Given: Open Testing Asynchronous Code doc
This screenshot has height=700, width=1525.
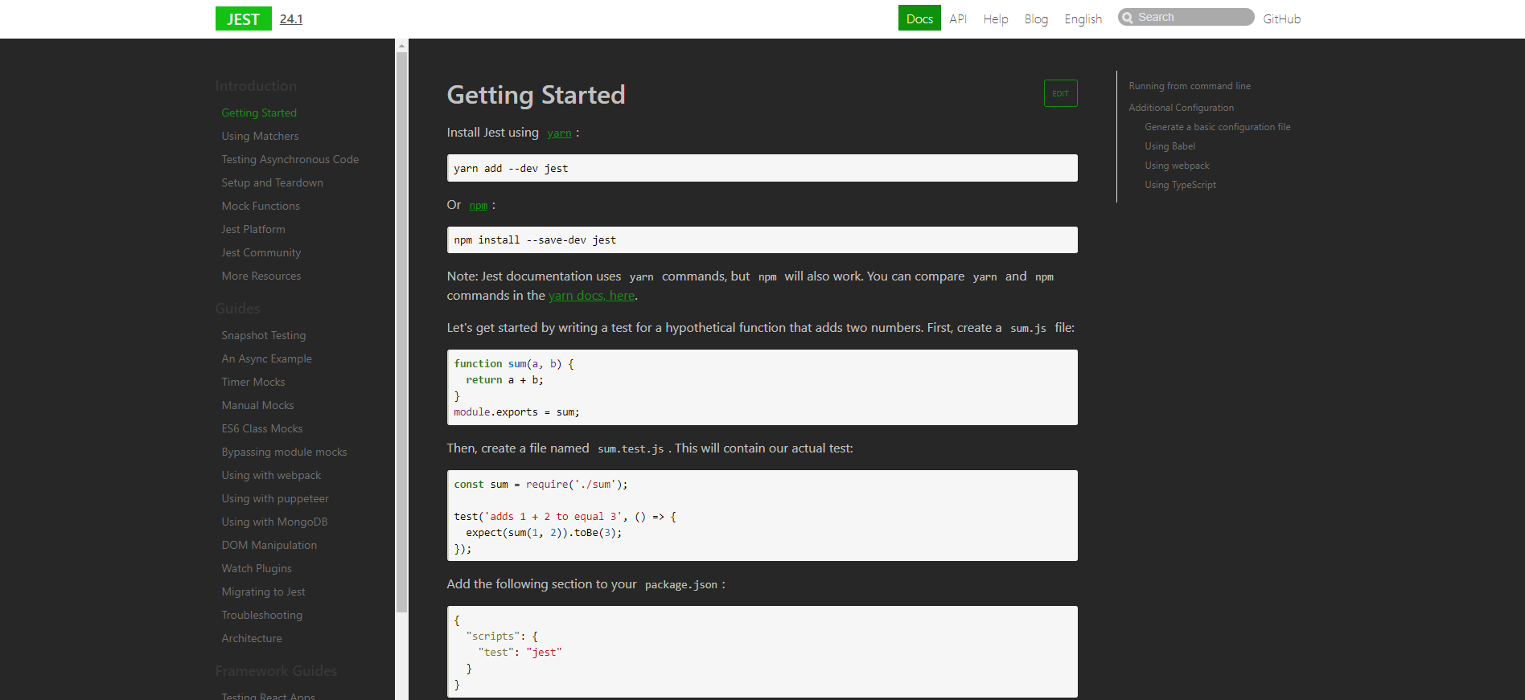Looking at the screenshot, I should 290,159.
